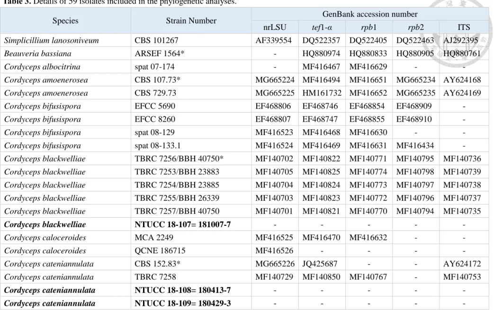The image size is (494, 310).
Task: Select bold strain NTUCC 18-109= 180429-3
Action: point(182,303)
